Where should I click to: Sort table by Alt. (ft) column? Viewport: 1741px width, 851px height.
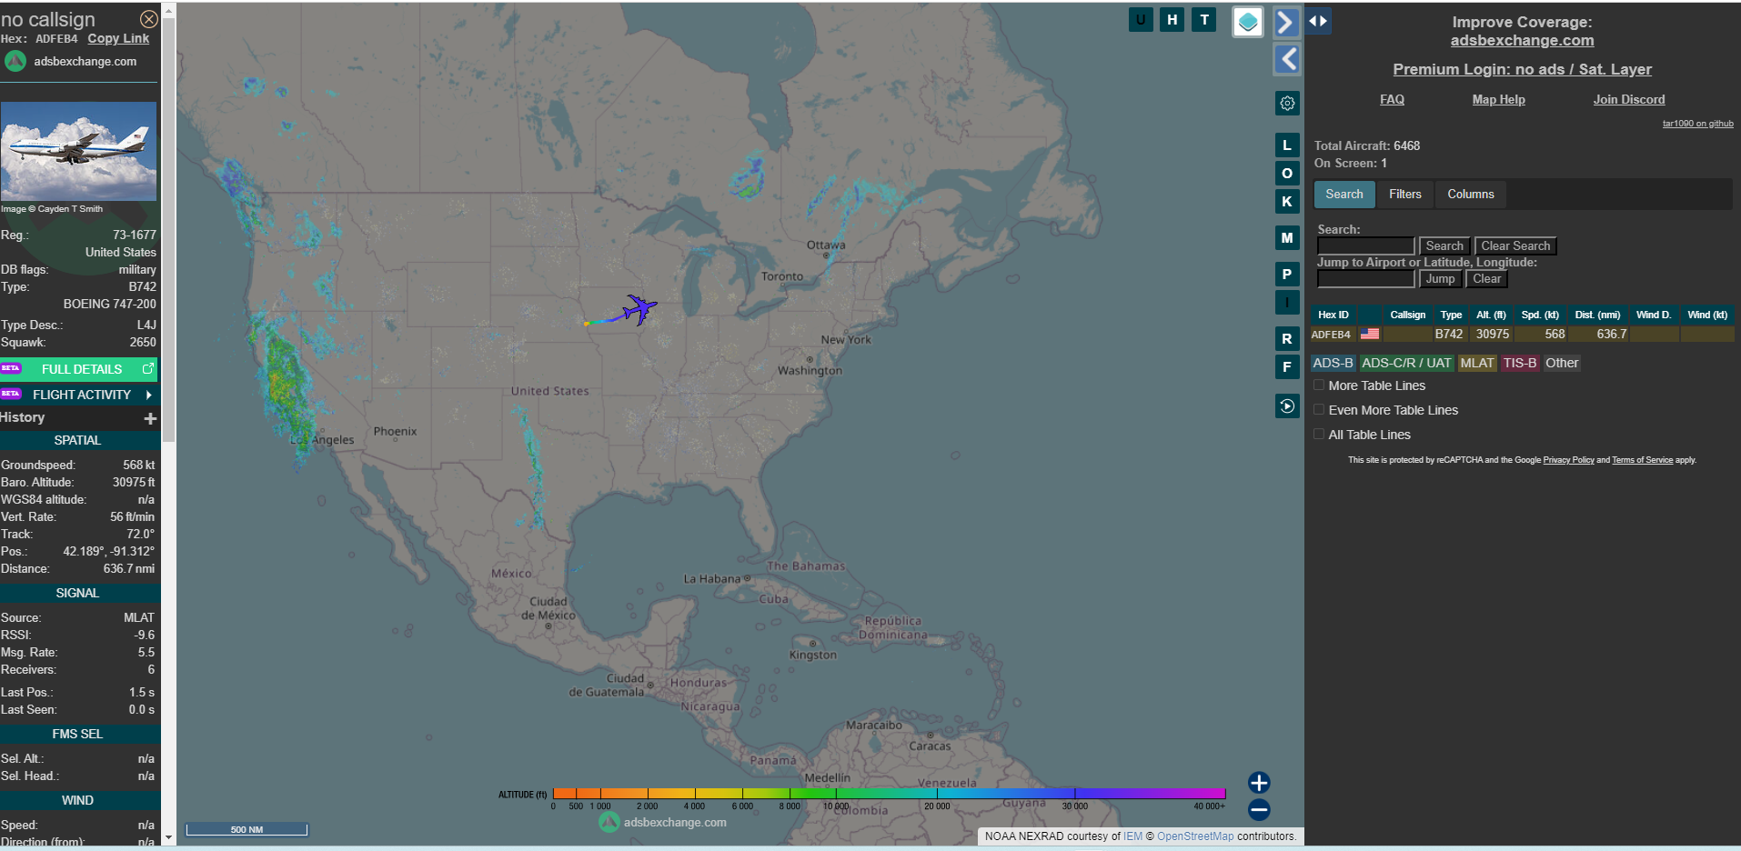point(1491,315)
